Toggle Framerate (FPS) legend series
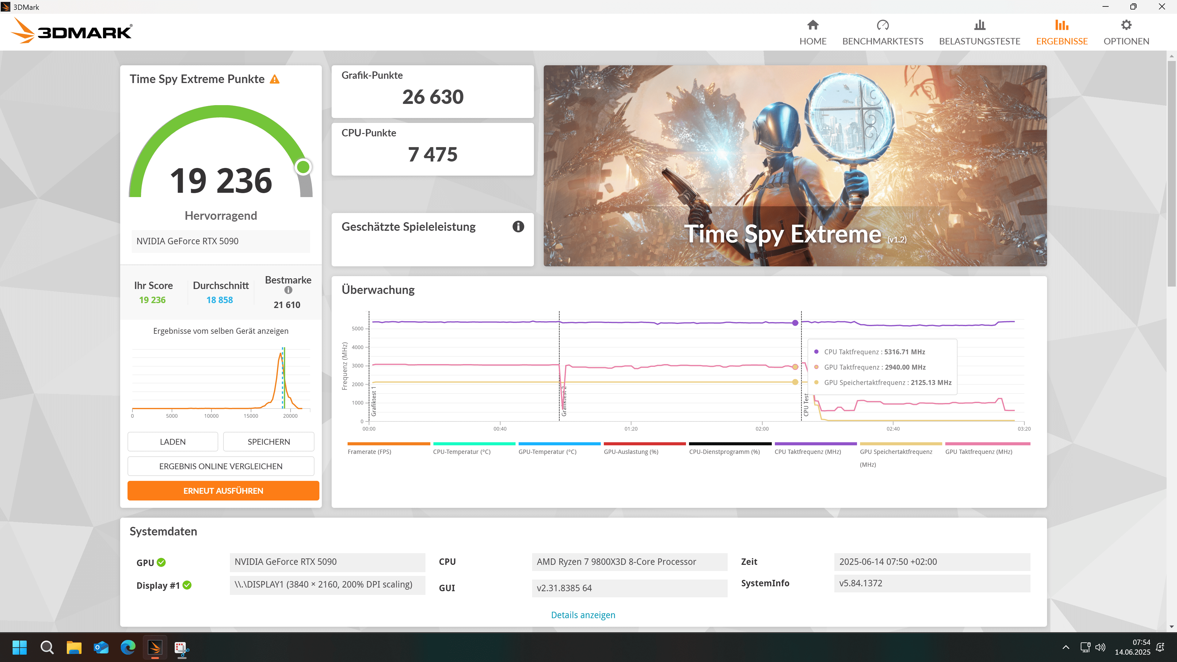 tap(369, 451)
